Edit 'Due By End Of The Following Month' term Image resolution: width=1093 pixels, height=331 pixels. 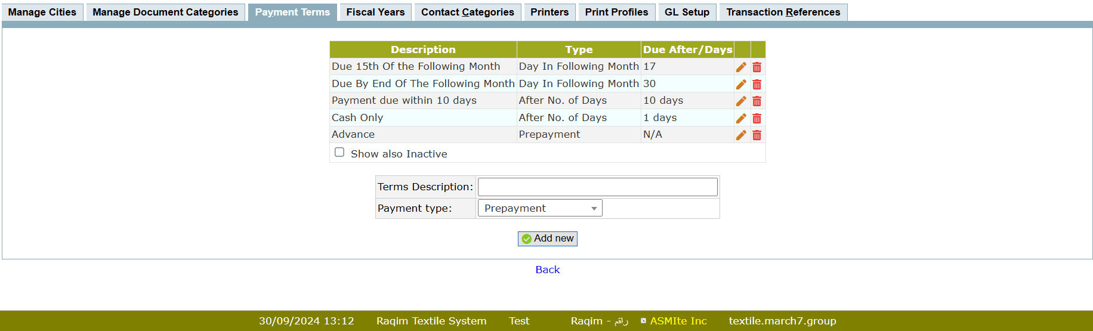(741, 84)
